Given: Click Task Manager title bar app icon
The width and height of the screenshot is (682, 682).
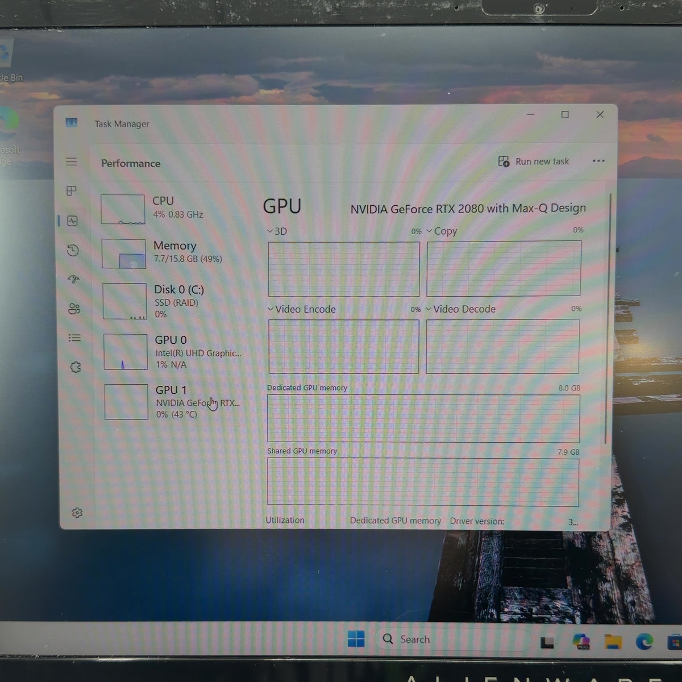Looking at the screenshot, I should click(x=71, y=122).
